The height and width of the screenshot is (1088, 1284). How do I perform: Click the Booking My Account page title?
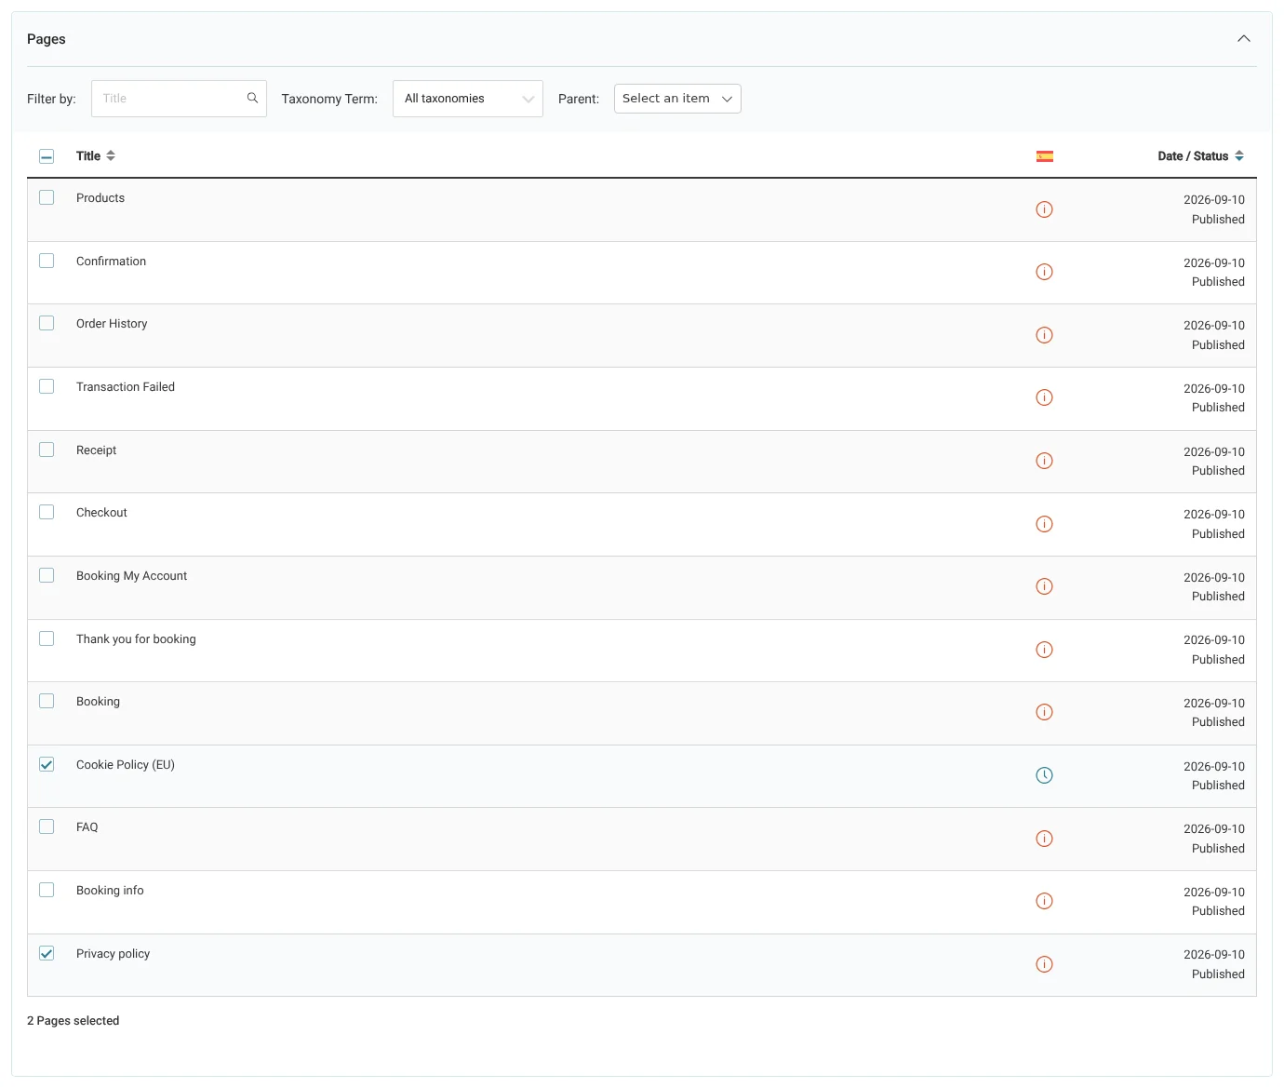pos(132,576)
